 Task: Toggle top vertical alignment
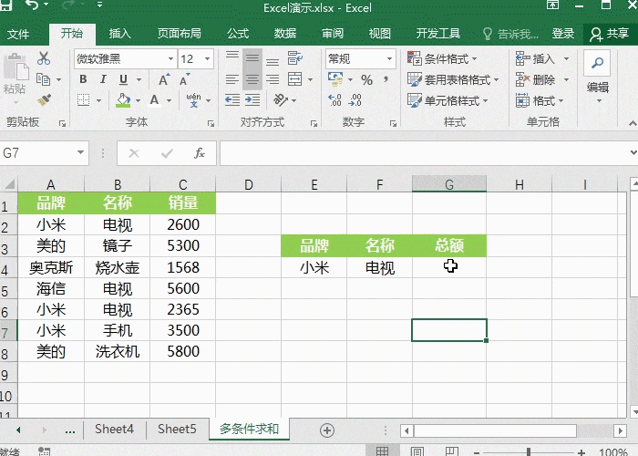click(232, 57)
